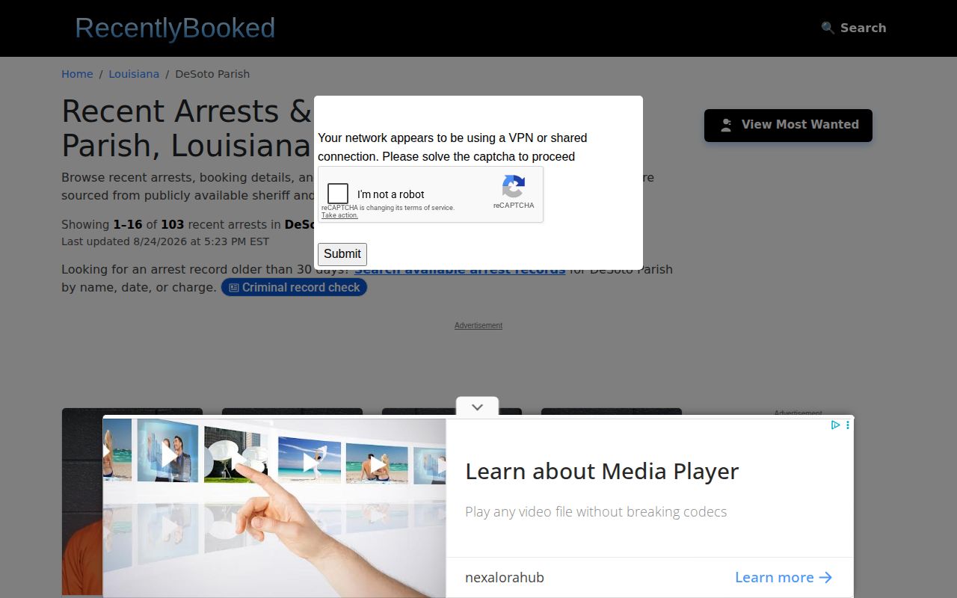Go to the RecentlyBooked homepage logo
The width and height of the screenshot is (957, 598).
coord(175,28)
